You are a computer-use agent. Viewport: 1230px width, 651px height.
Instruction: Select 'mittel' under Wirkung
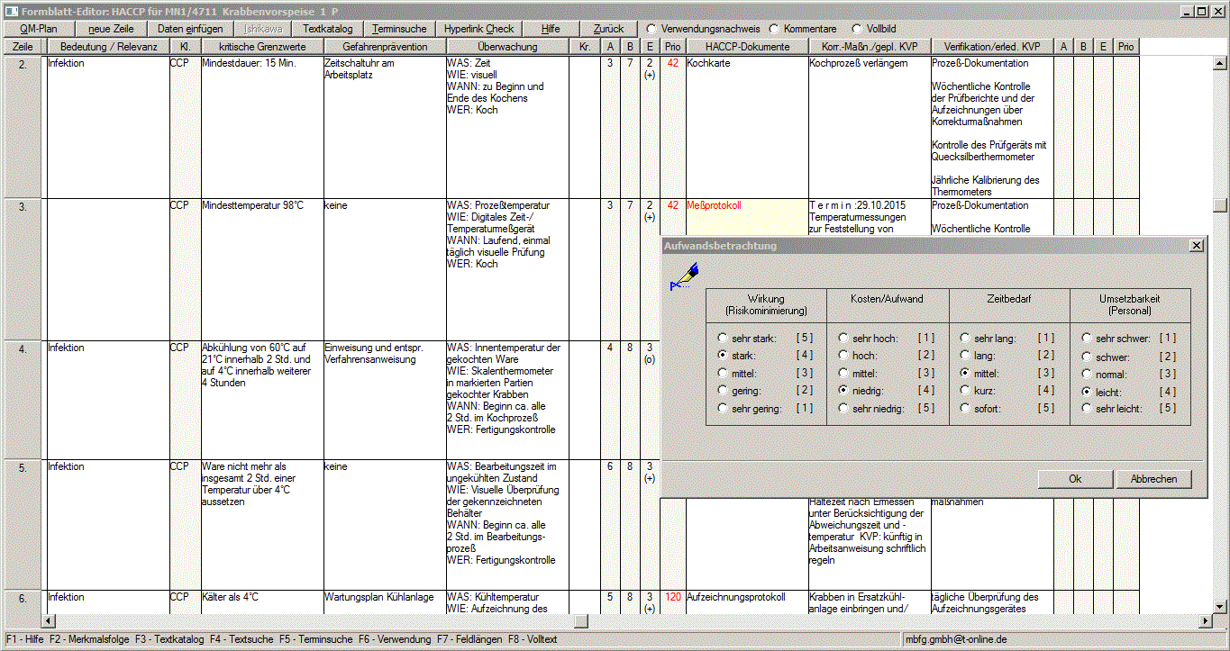[x=723, y=374]
